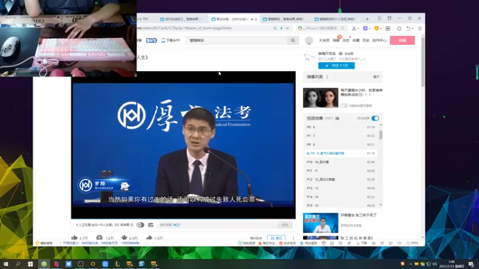This screenshot has width=479, height=269.
Task: Switch to the personal space tab
Action: click(336, 19)
